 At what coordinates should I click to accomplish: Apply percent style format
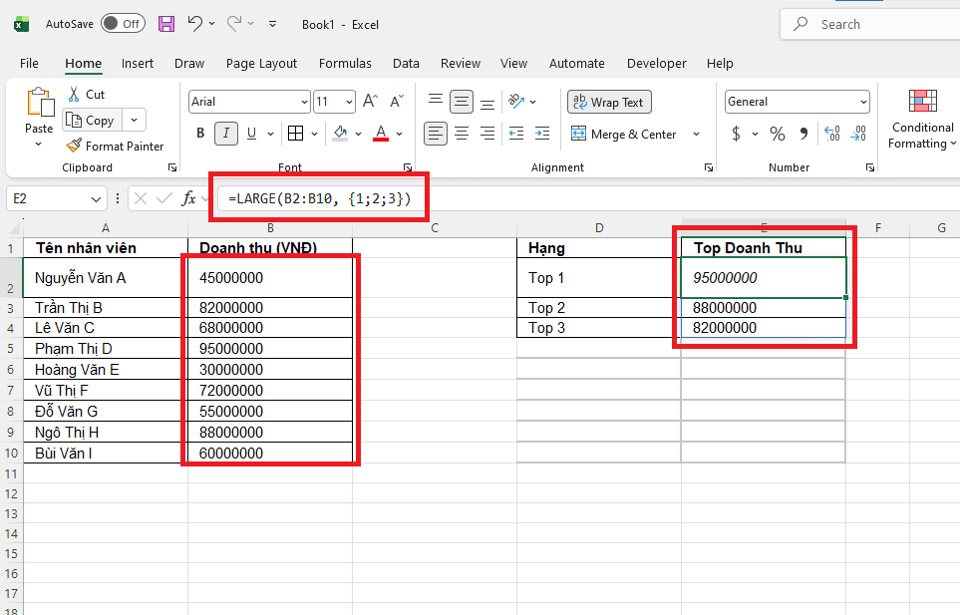pyautogui.click(x=778, y=134)
